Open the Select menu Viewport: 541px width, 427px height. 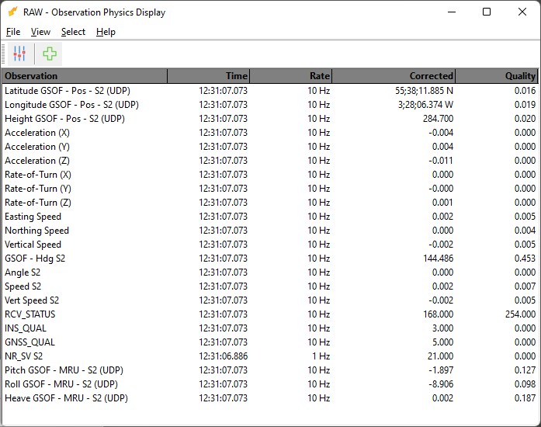click(x=73, y=32)
